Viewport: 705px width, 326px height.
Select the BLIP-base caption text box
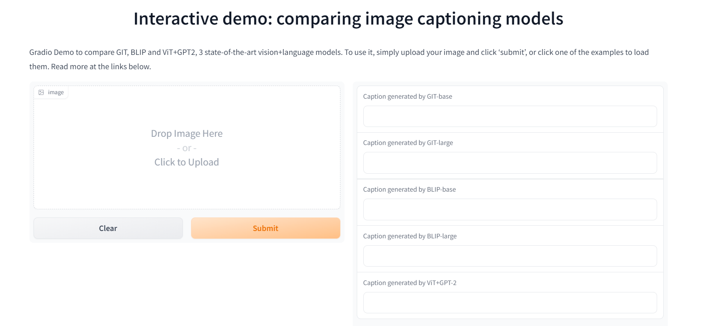(510, 210)
